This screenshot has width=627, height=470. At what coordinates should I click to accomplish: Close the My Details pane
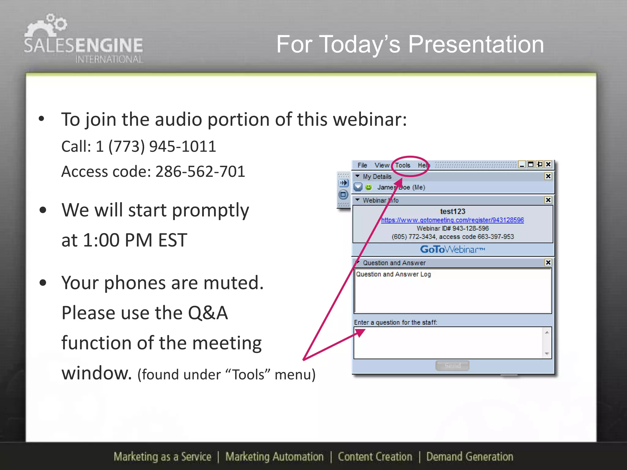[548, 176]
